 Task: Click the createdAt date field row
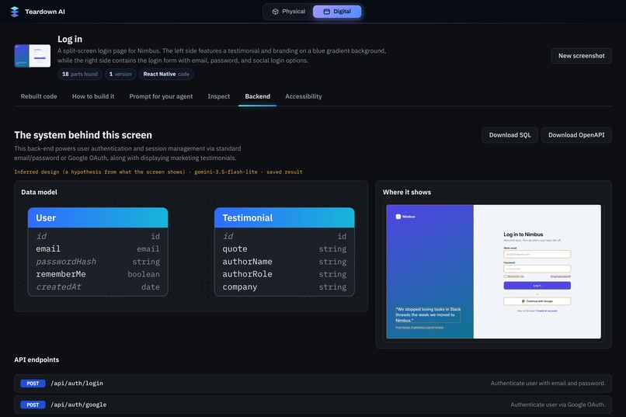(x=98, y=287)
